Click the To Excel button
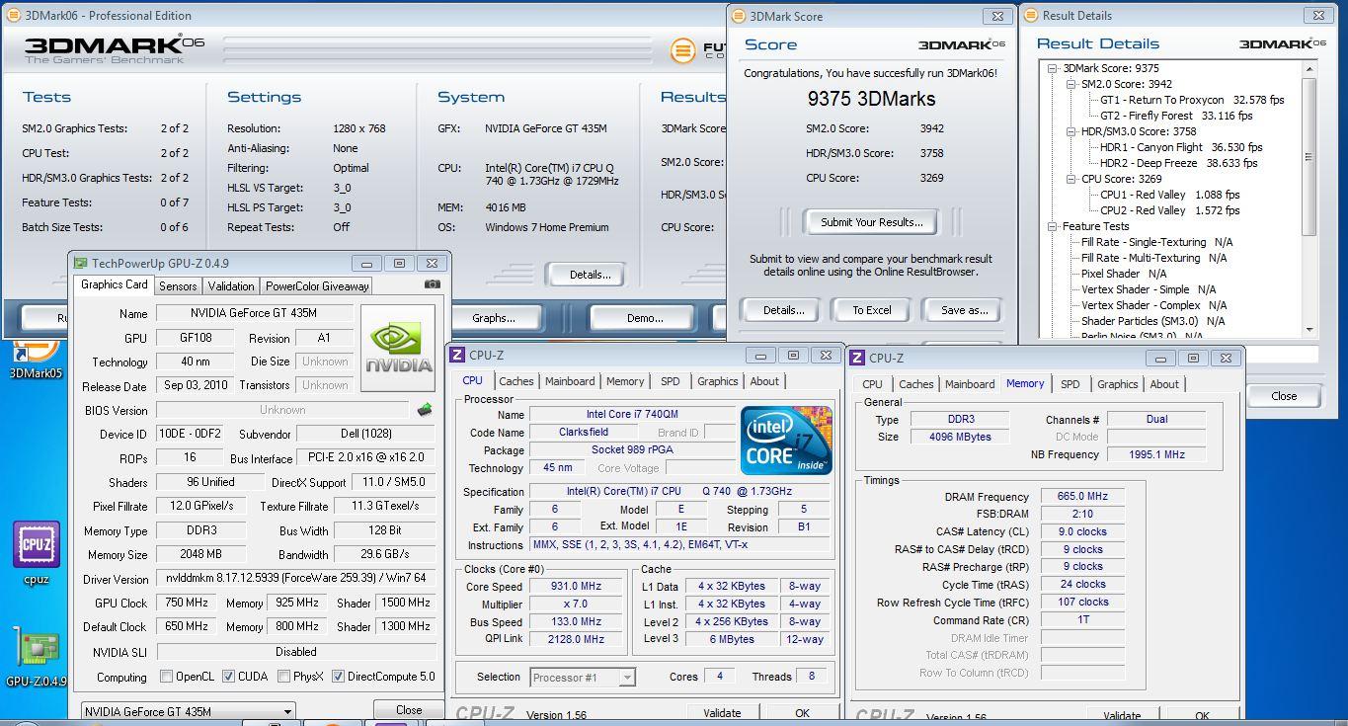 tap(872, 310)
